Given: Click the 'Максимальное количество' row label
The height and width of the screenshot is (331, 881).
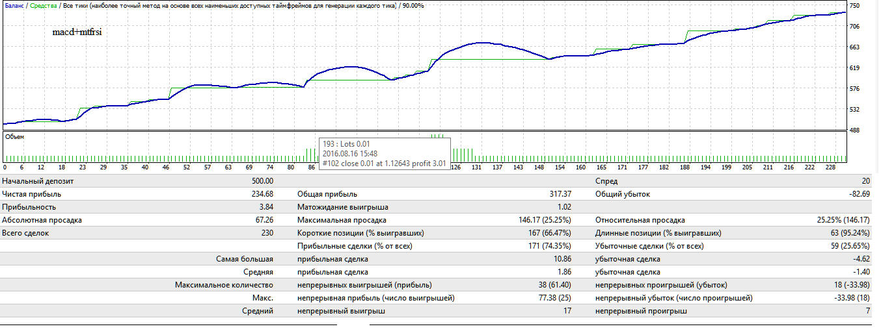Looking at the screenshot, I should pyautogui.click(x=224, y=285).
